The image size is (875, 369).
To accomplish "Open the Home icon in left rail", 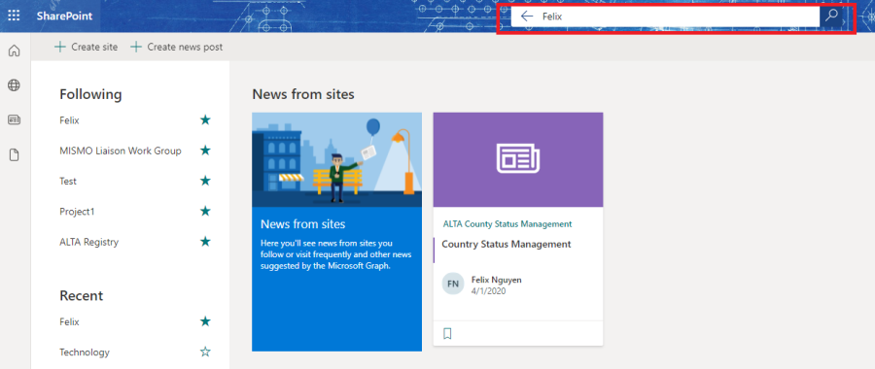I will click(x=14, y=50).
